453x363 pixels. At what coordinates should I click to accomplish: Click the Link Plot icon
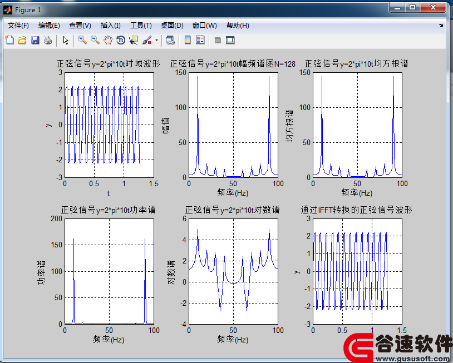(x=170, y=40)
